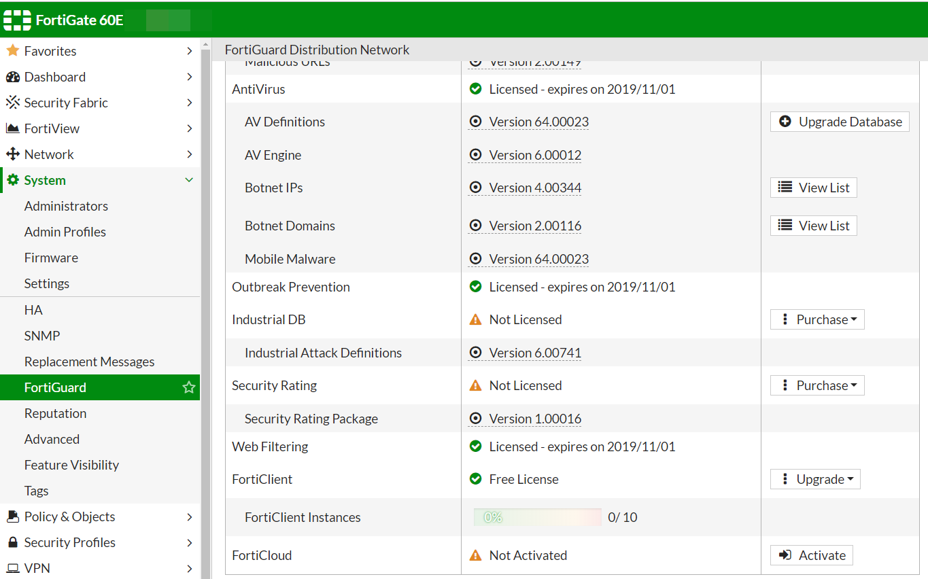Click the sidebar scroll-up arrow
The height and width of the screenshot is (579, 928).
pos(206,45)
